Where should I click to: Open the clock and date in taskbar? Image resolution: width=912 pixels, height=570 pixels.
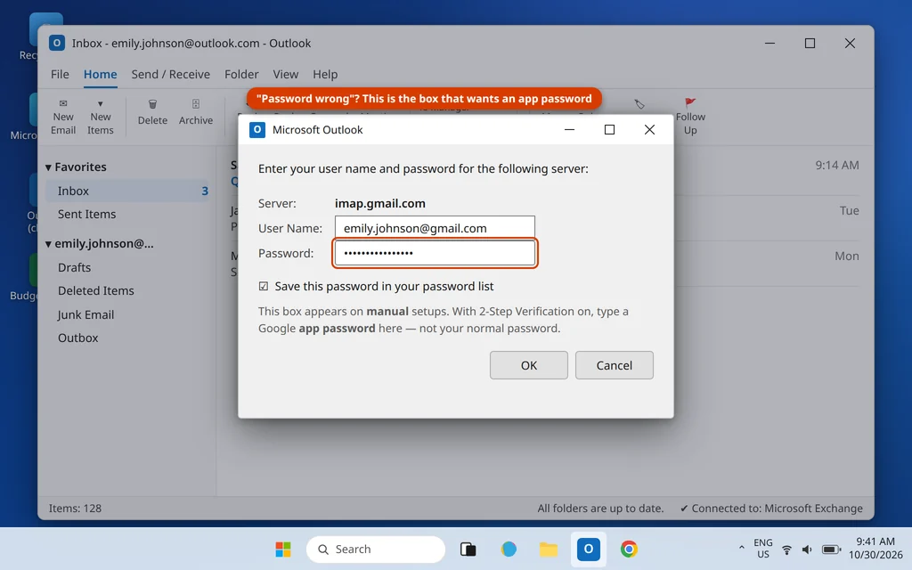click(x=875, y=549)
